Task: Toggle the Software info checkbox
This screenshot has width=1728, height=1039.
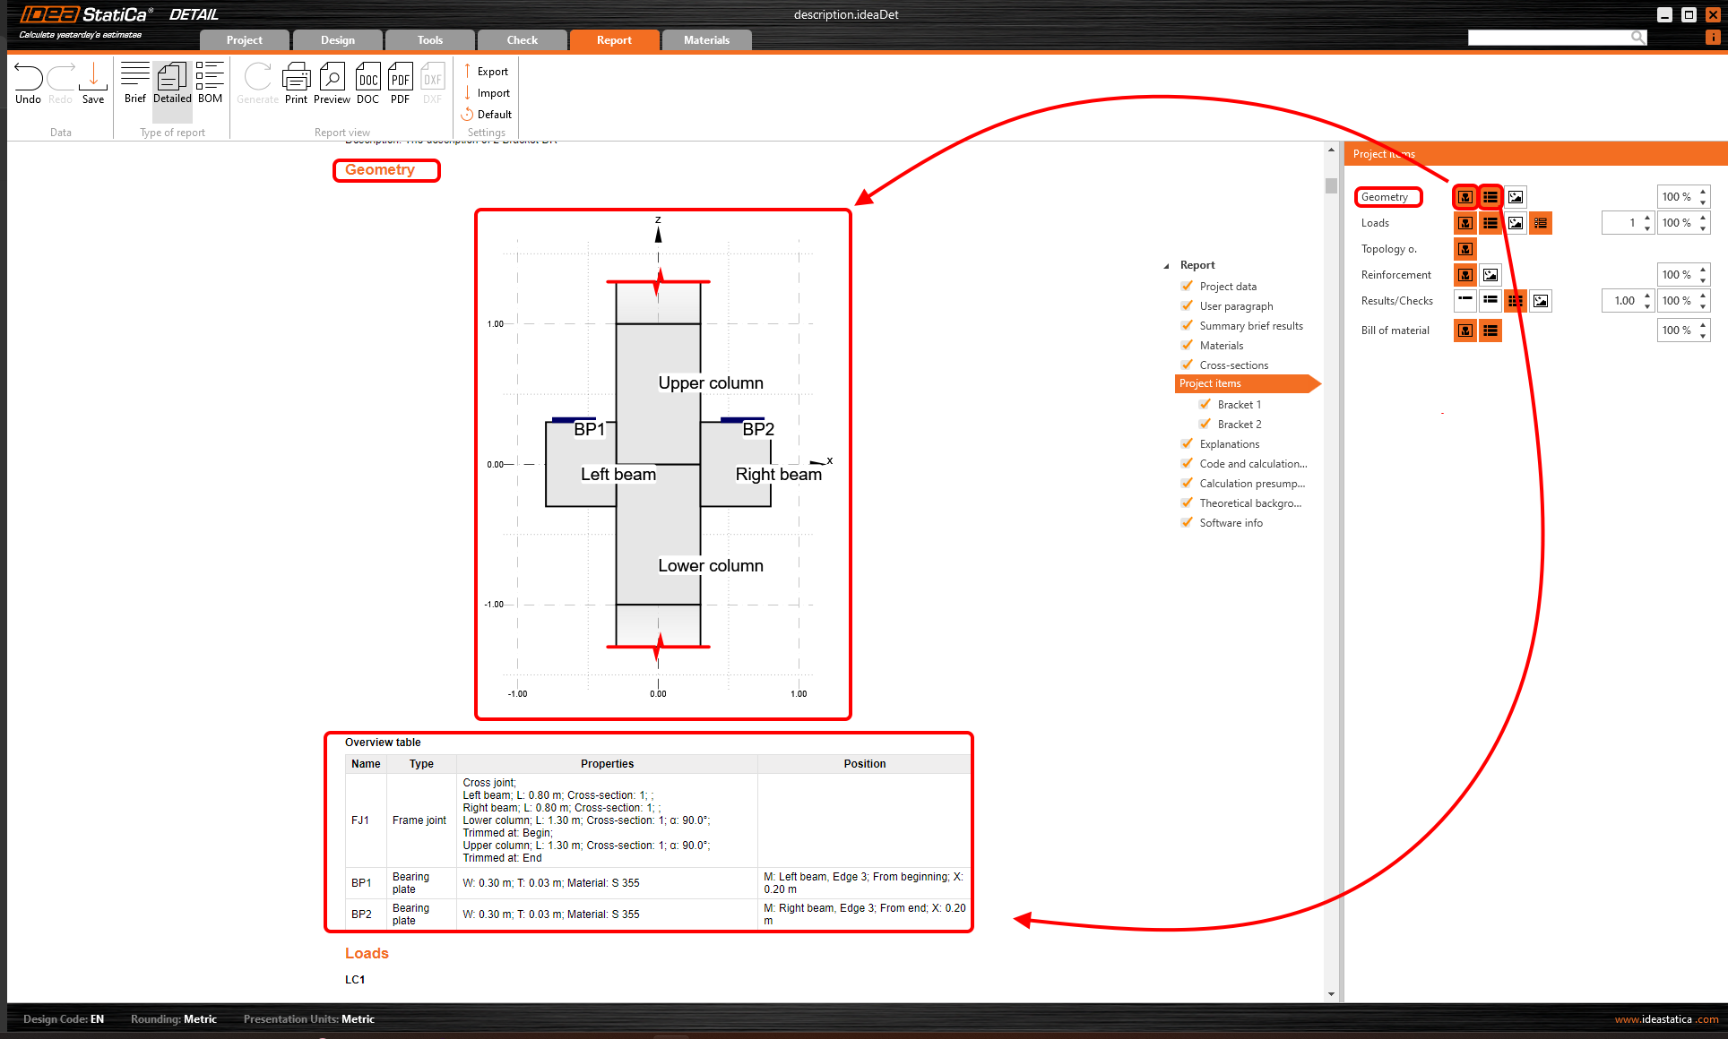Action: click(x=1188, y=522)
